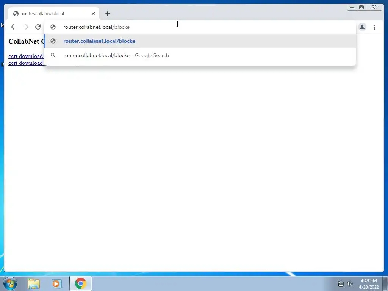Go back using the browser back arrow

coord(14,27)
